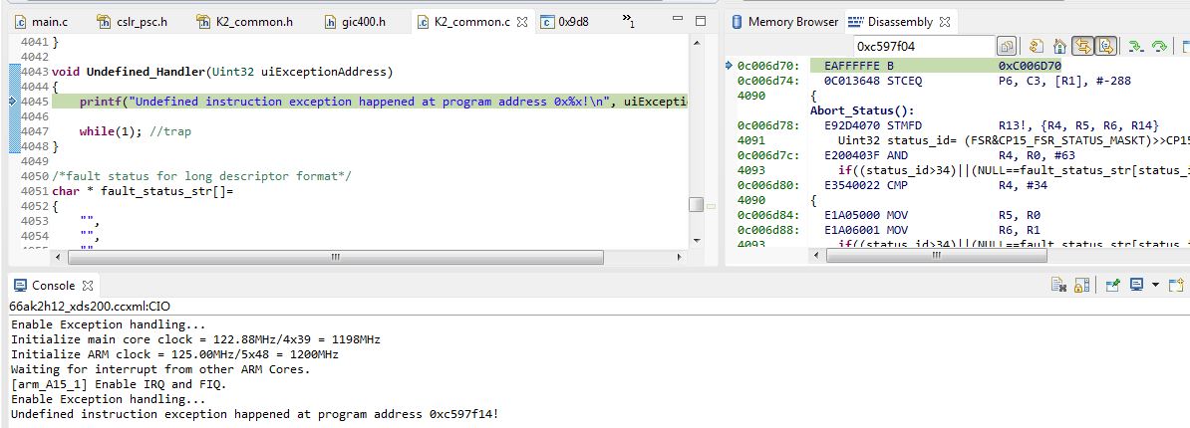Click the editor vertical scroll down arrow

pyautogui.click(x=696, y=241)
